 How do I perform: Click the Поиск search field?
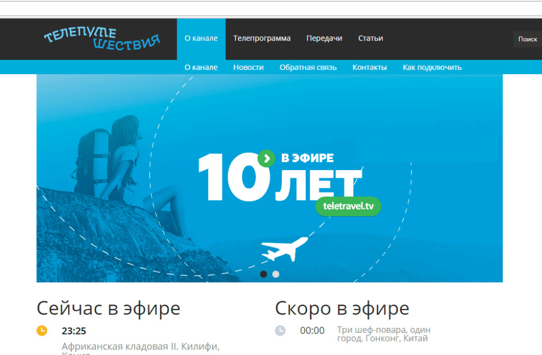click(527, 39)
